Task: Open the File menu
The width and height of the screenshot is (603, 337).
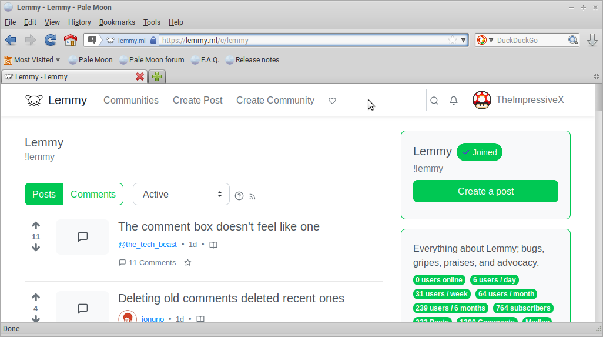Action: tap(10, 22)
